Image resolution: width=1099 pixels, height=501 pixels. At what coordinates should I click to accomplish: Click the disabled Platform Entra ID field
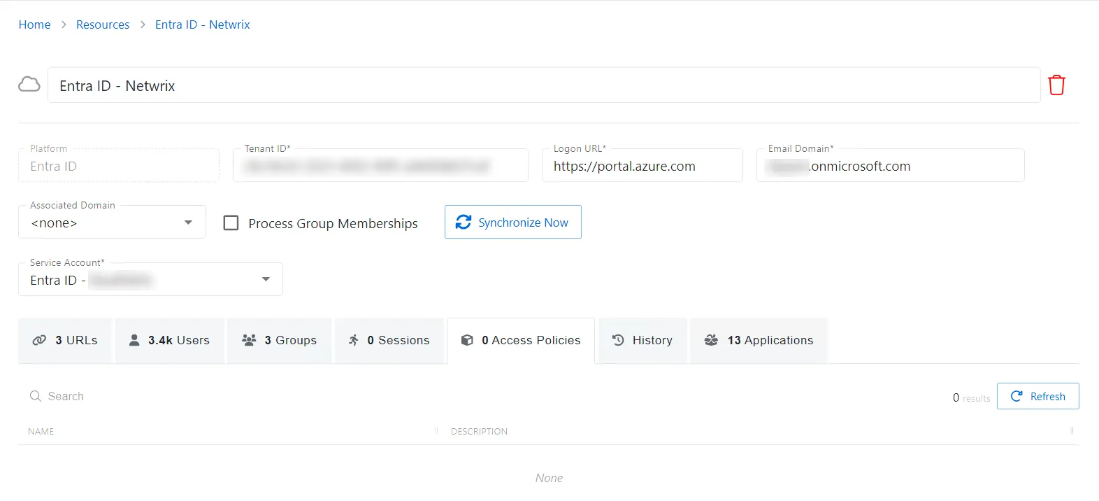[x=119, y=165]
